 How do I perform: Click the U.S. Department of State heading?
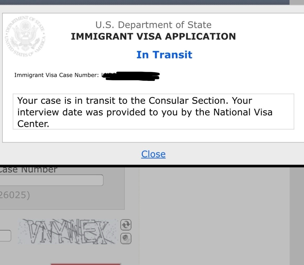(153, 25)
